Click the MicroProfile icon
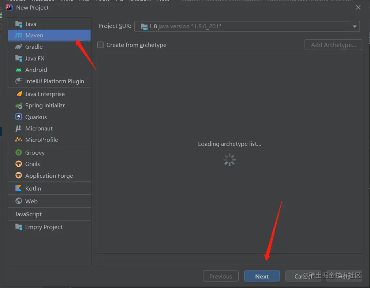This screenshot has width=370, height=288. pos(19,140)
